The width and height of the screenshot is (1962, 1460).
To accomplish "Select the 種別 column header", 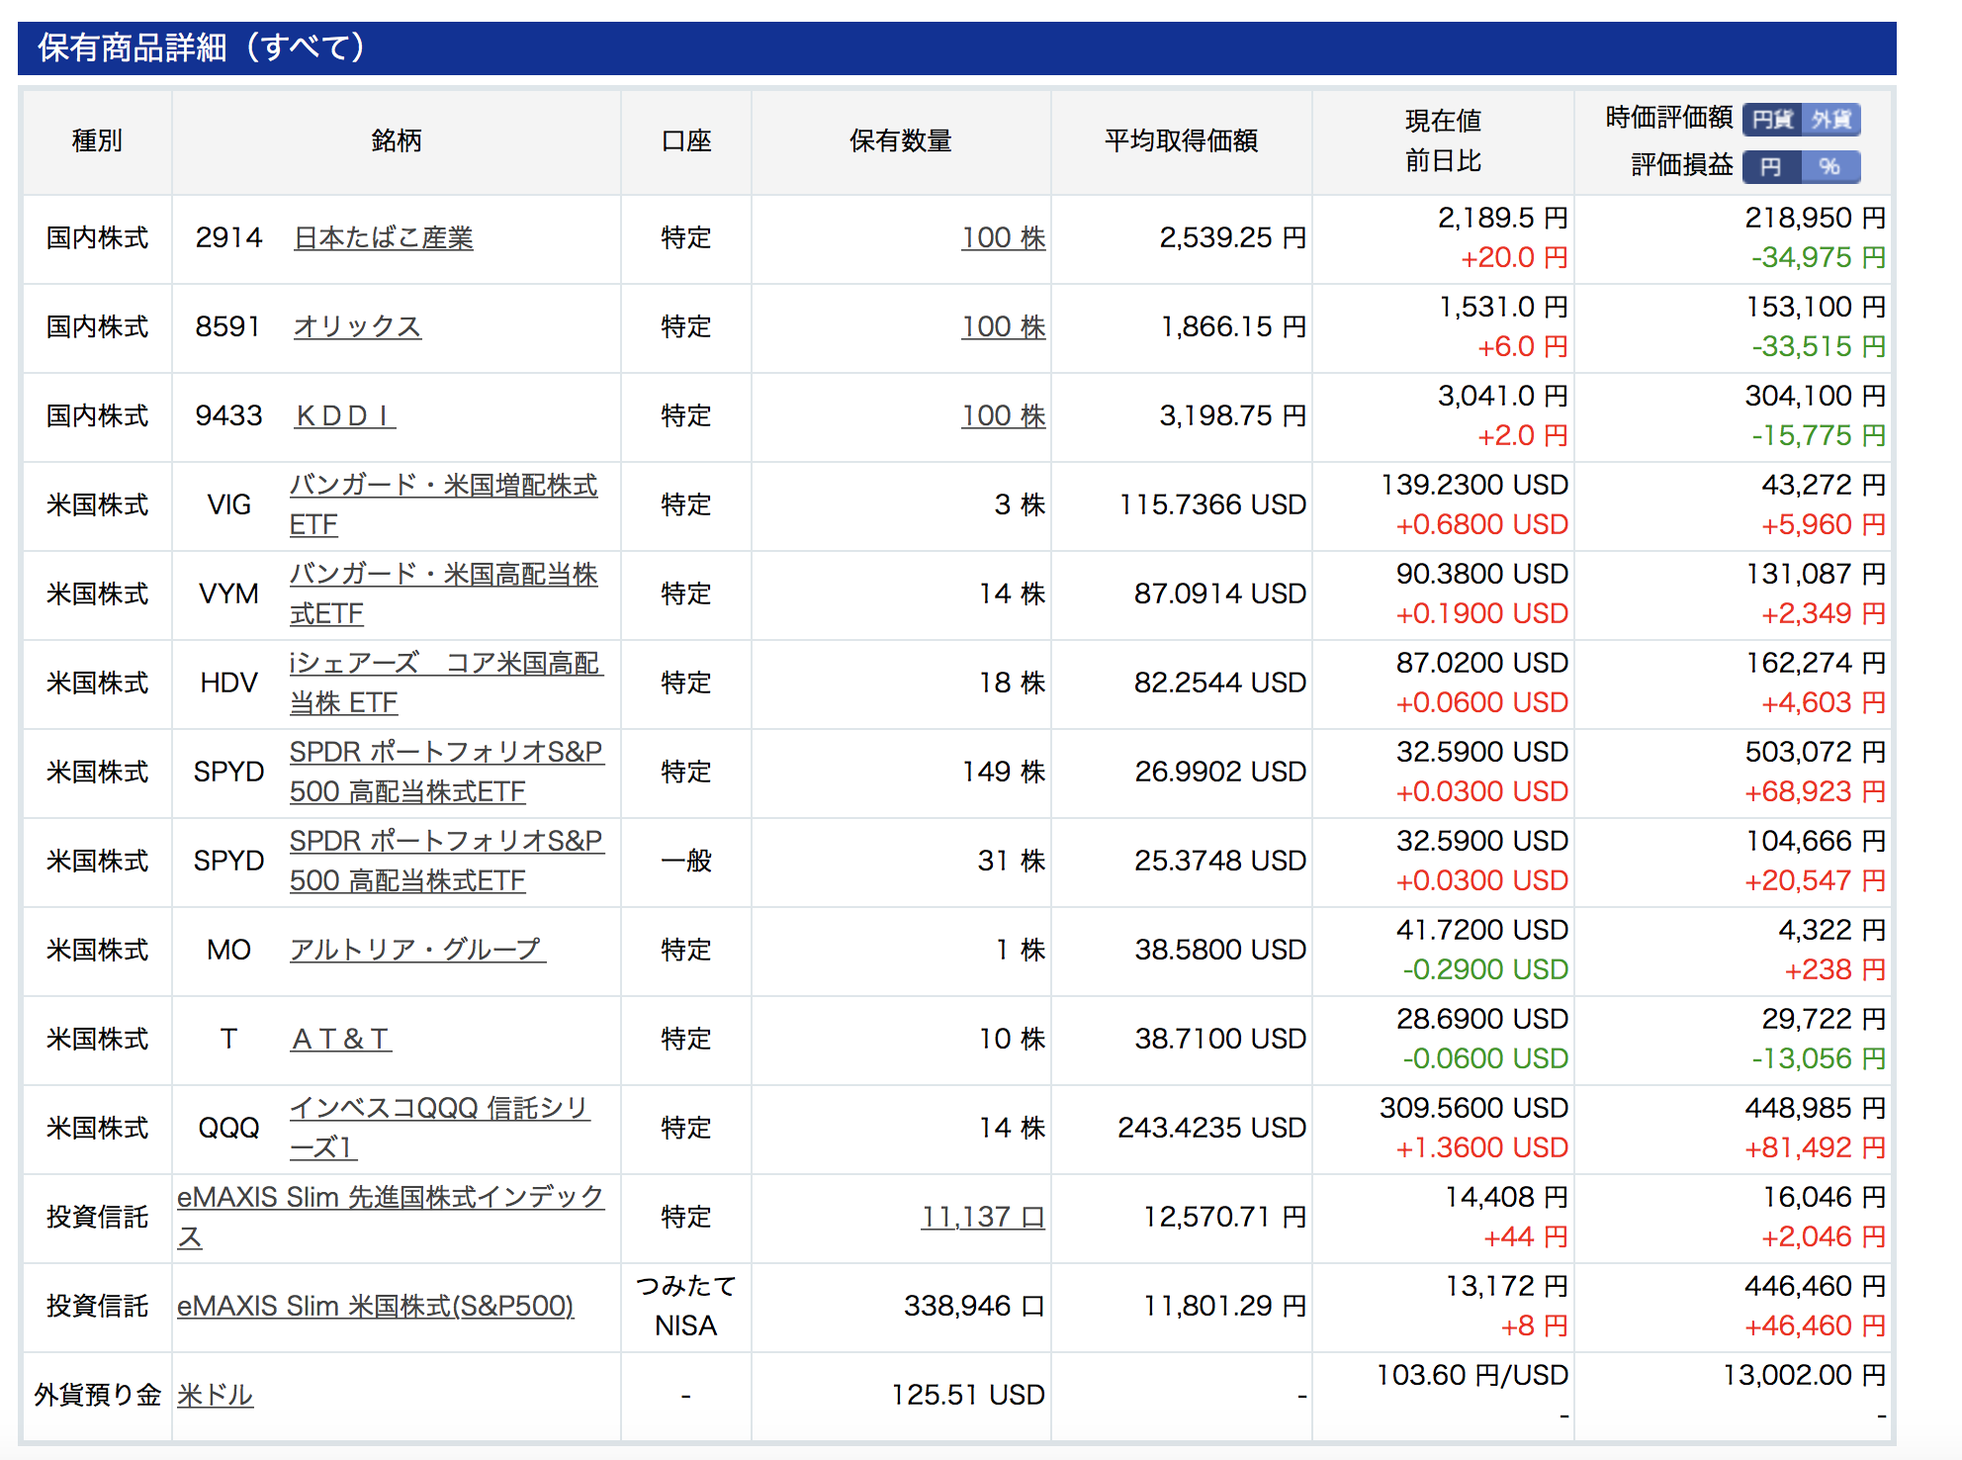I will pos(97,141).
